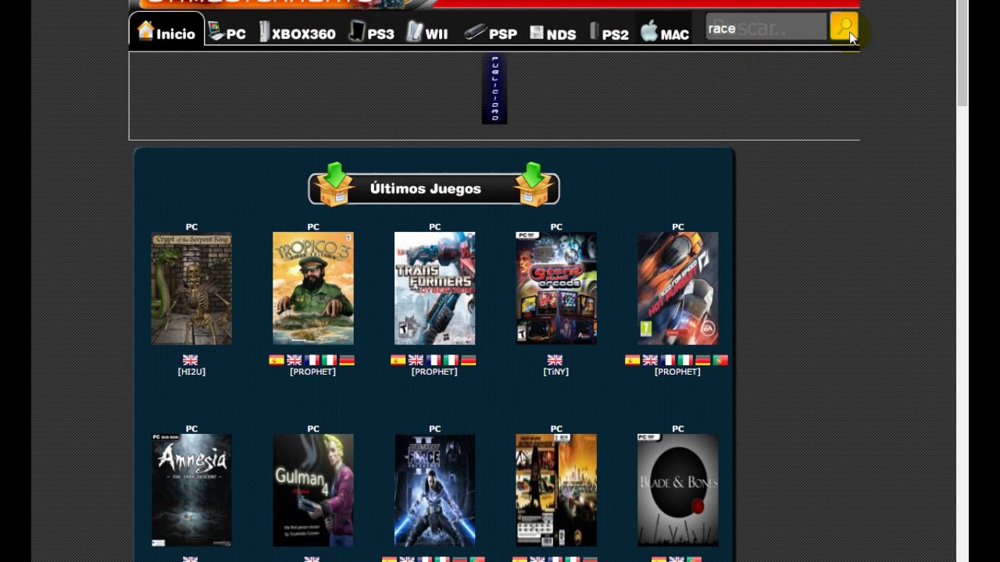Switch to the PS3 tab

[372, 33]
